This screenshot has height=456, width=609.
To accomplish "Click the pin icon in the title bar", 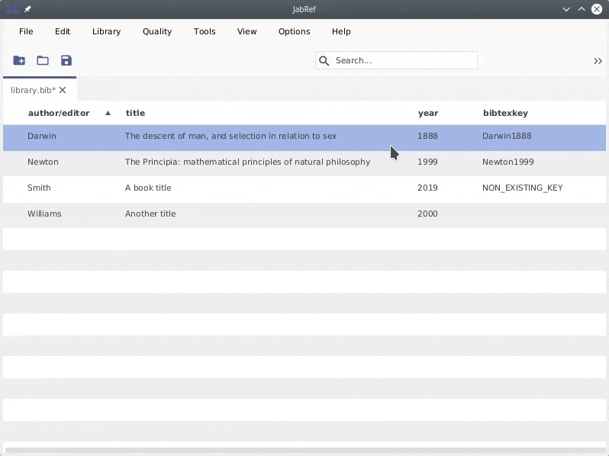I will click(27, 9).
